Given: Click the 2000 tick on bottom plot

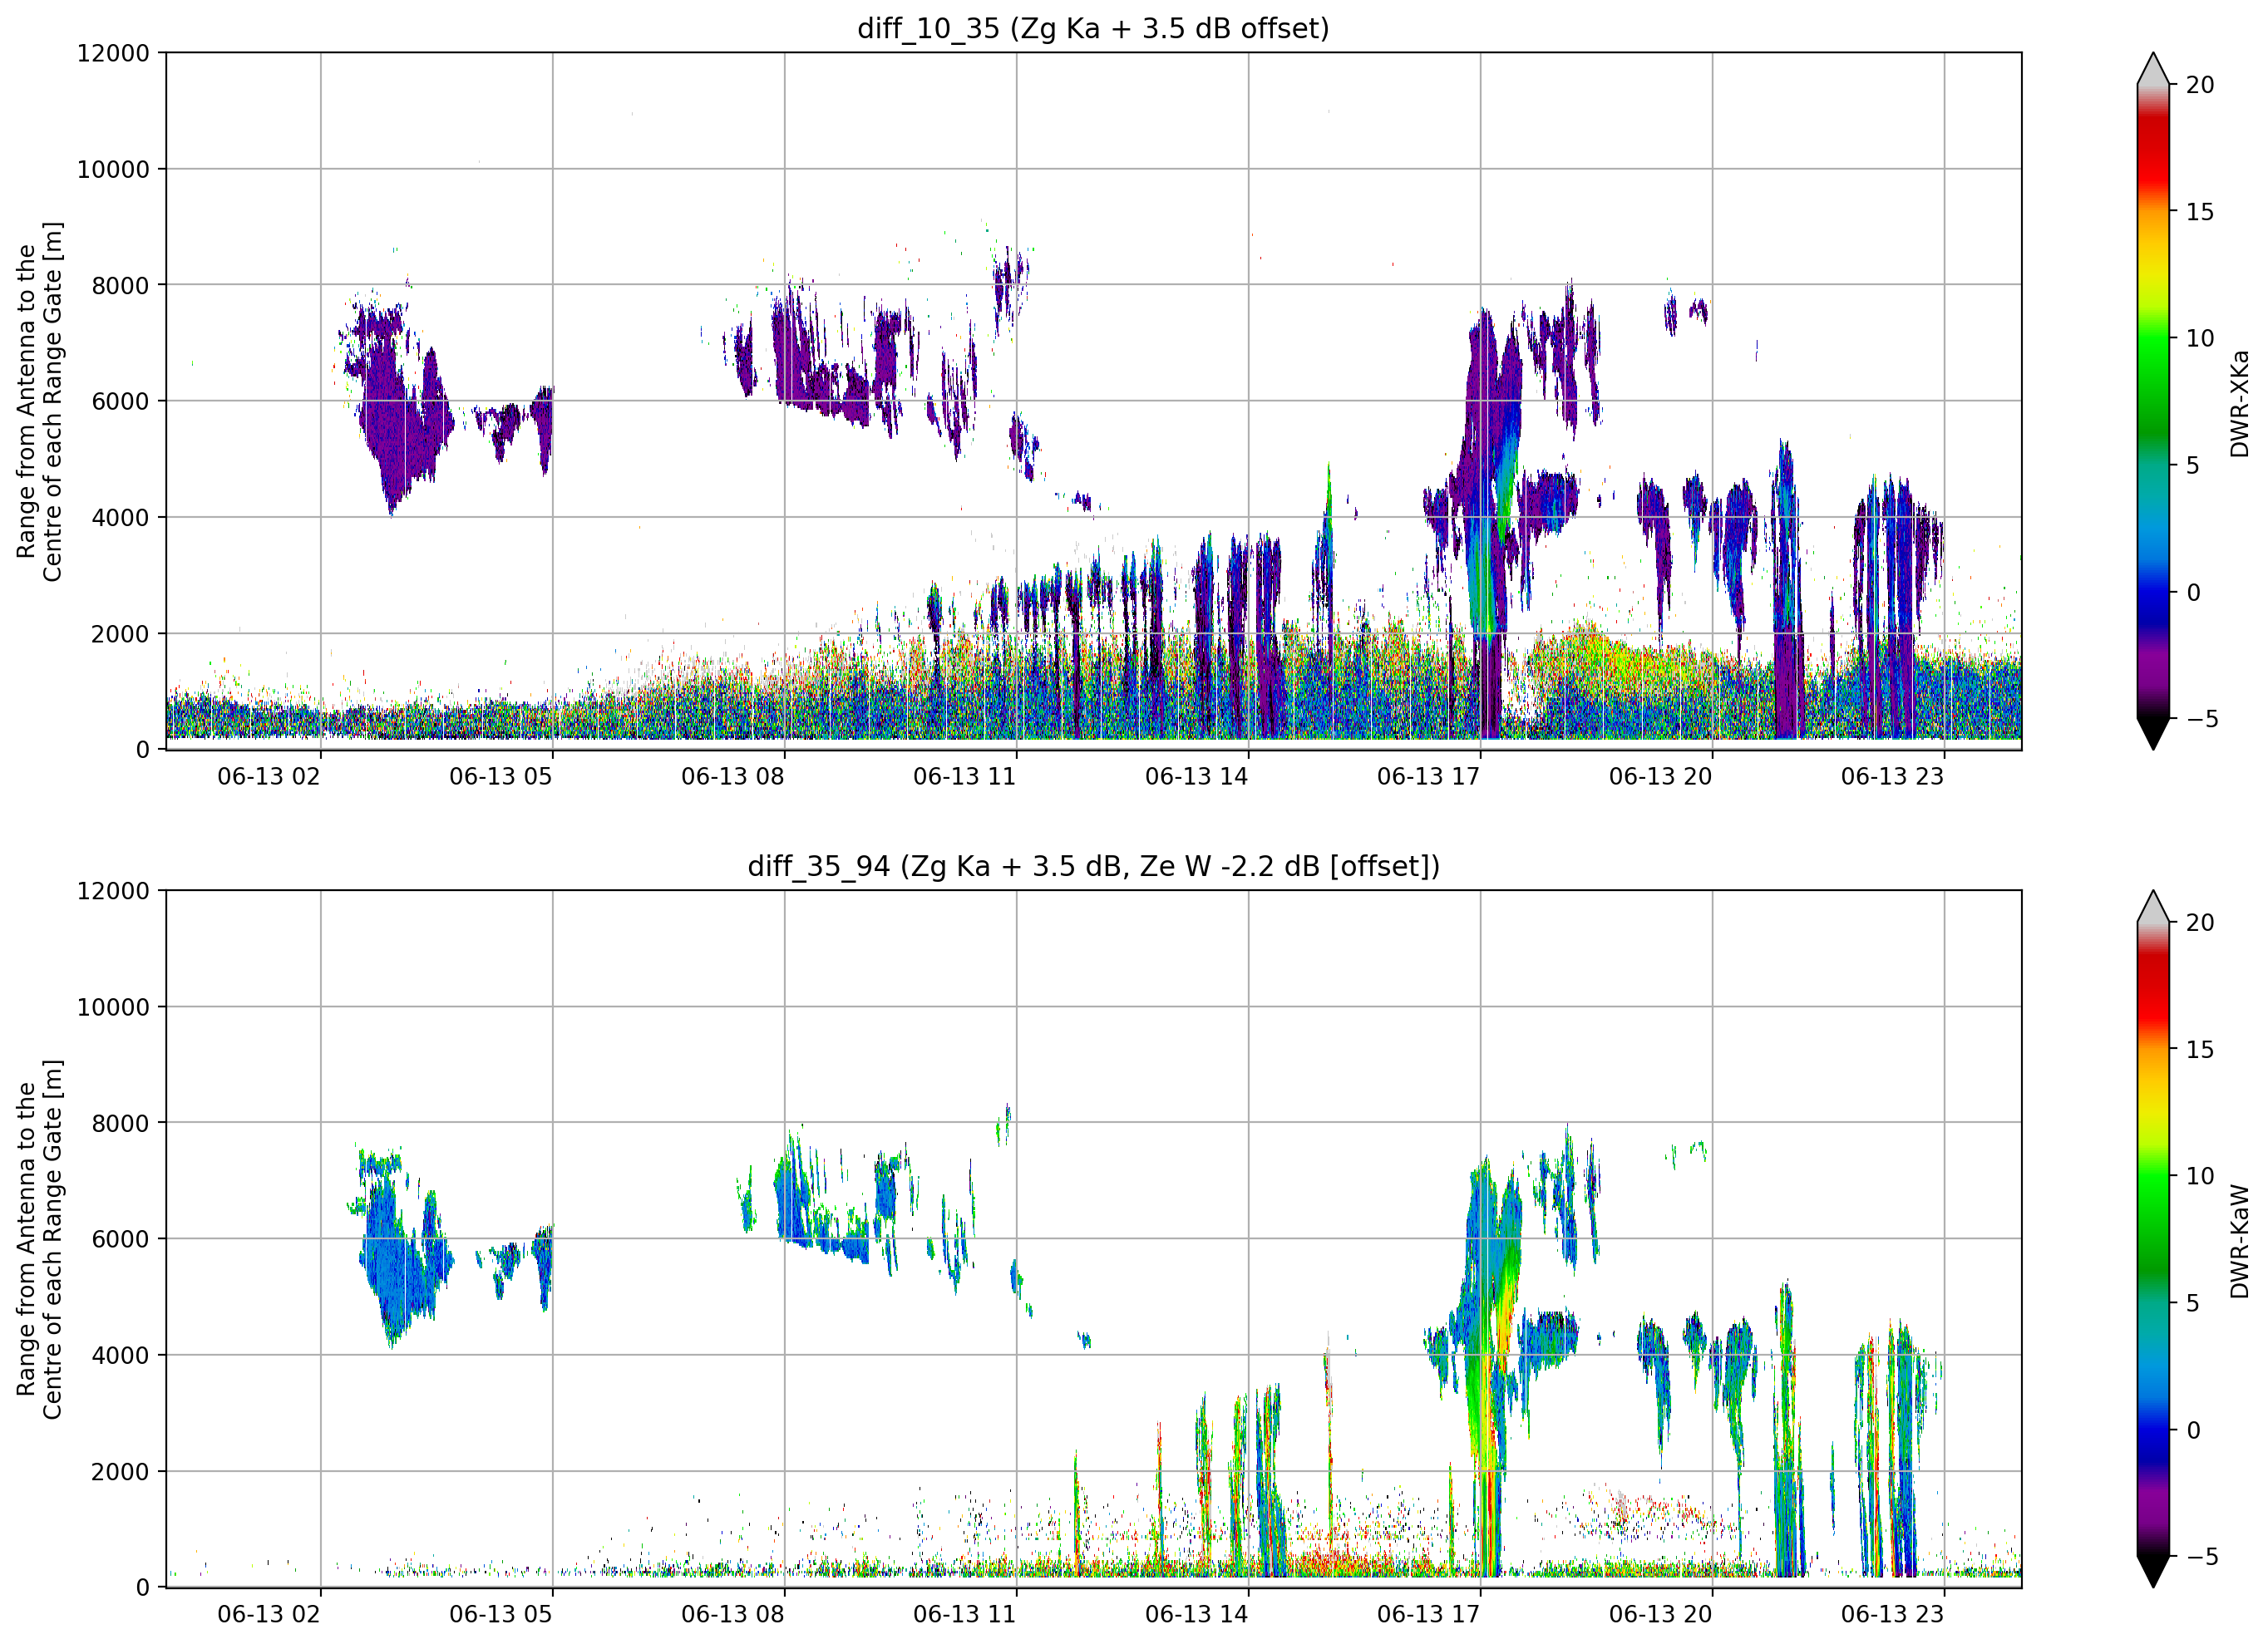Looking at the screenshot, I should pyautogui.click(x=120, y=1472).
